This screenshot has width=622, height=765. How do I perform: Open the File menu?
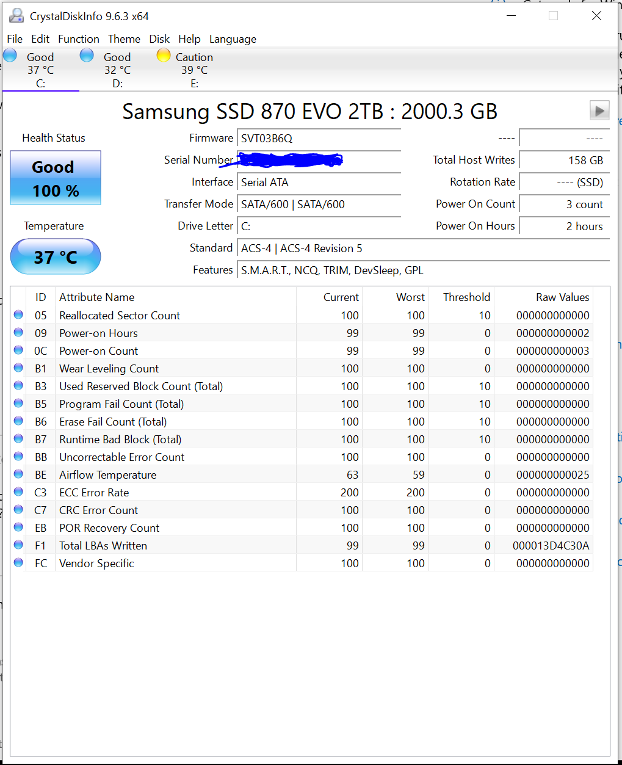15,39
